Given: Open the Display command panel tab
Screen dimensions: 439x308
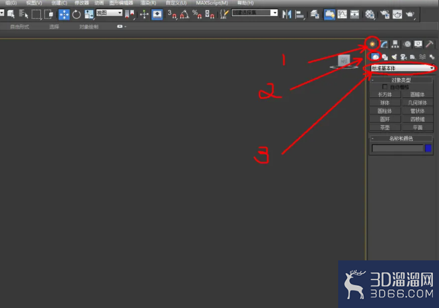Looking at the screenshot, I should [x=418, y=44].
